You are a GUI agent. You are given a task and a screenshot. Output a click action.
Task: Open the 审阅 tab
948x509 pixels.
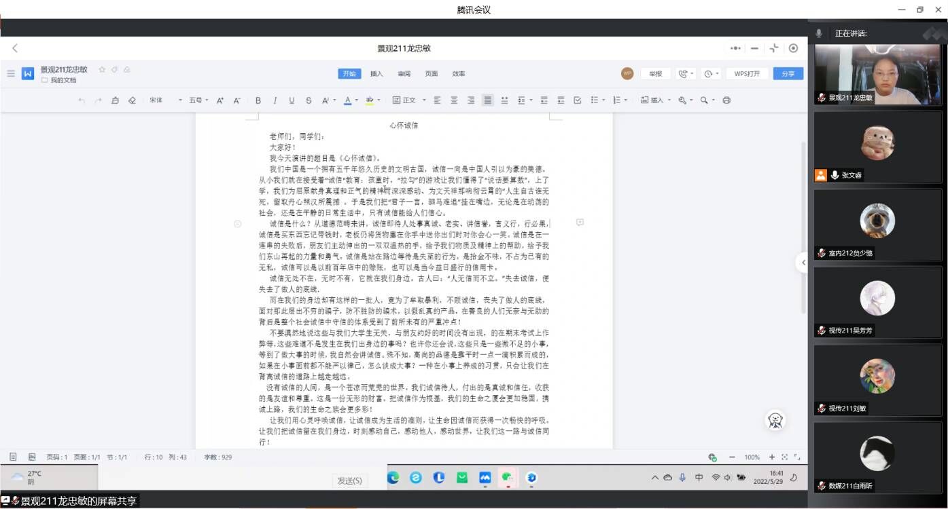tap(404, 74)
